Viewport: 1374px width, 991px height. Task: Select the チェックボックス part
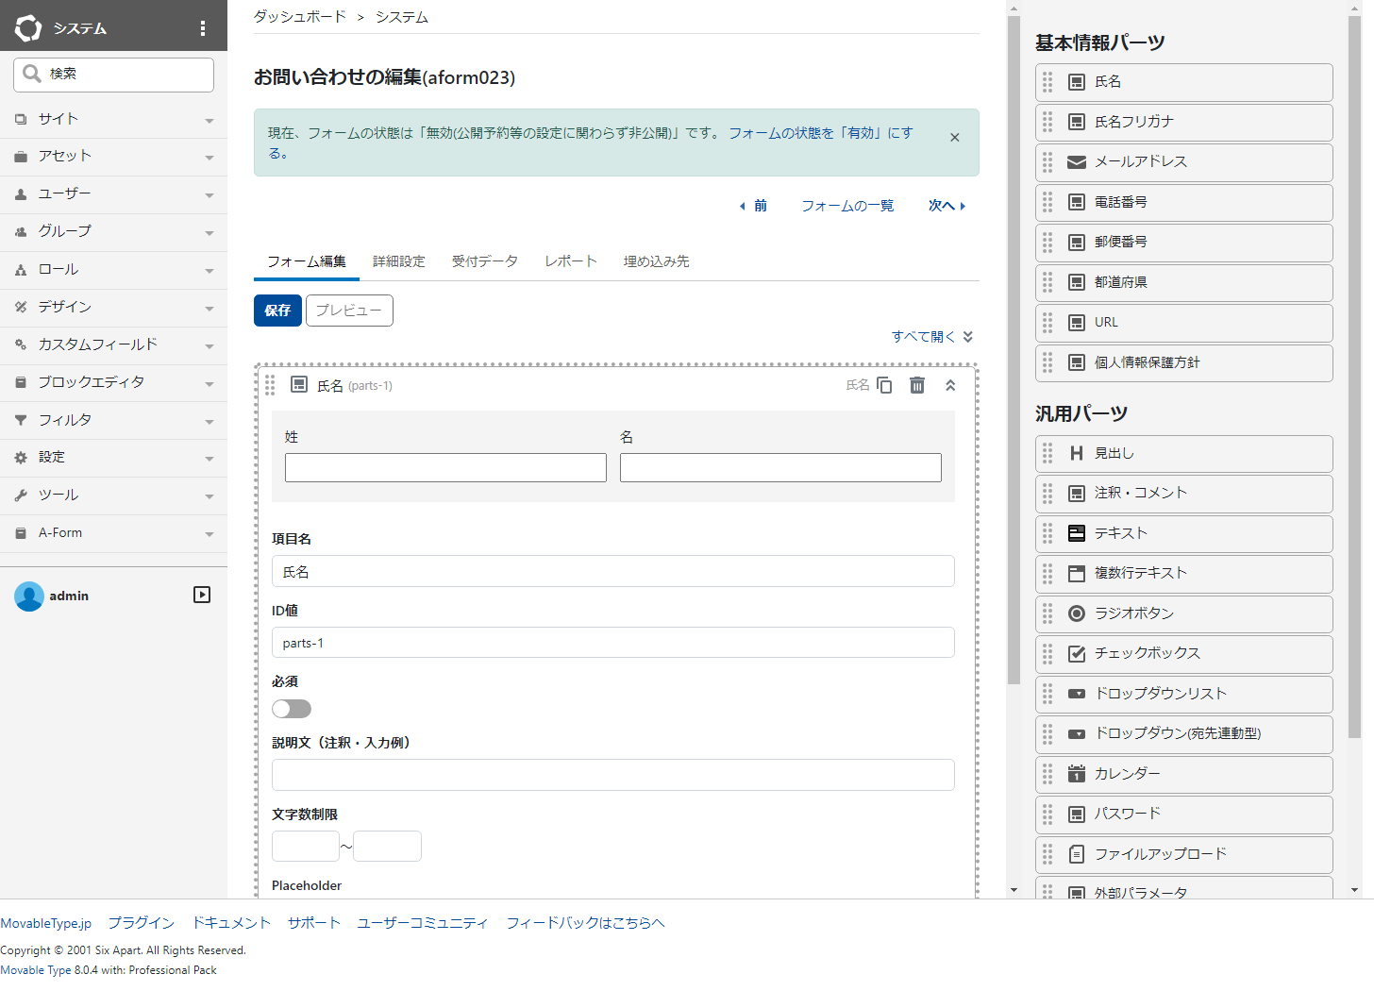[x=1184, y=653]
